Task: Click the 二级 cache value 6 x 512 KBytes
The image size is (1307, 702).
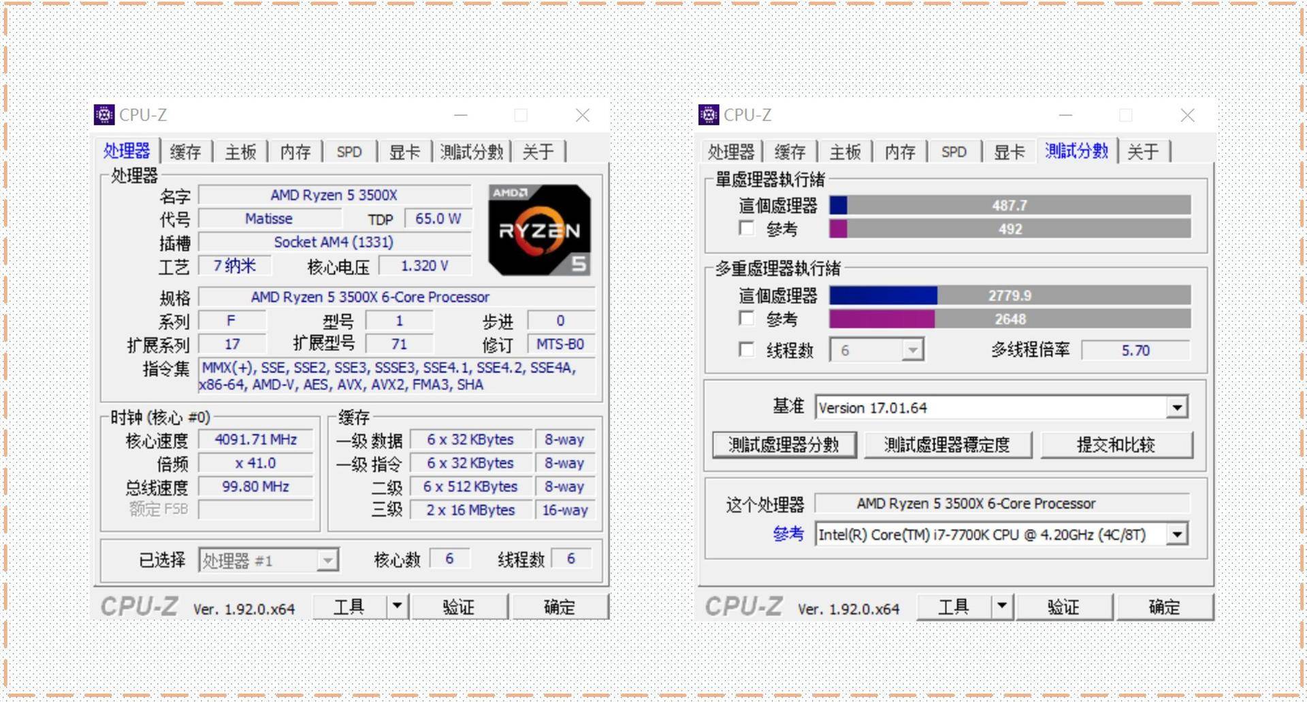Action: click(470, 487)
